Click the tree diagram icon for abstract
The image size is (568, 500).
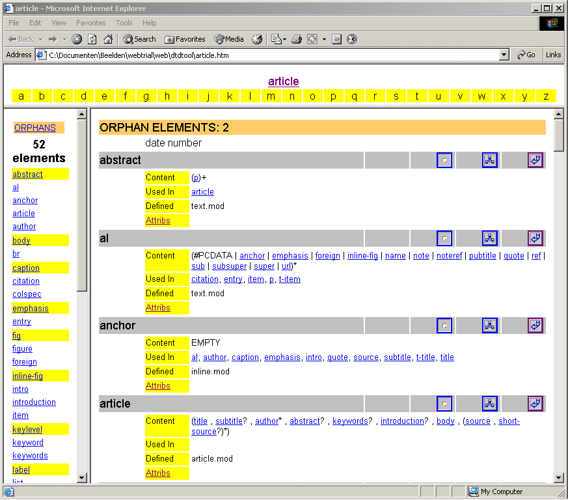pos(490,160)
